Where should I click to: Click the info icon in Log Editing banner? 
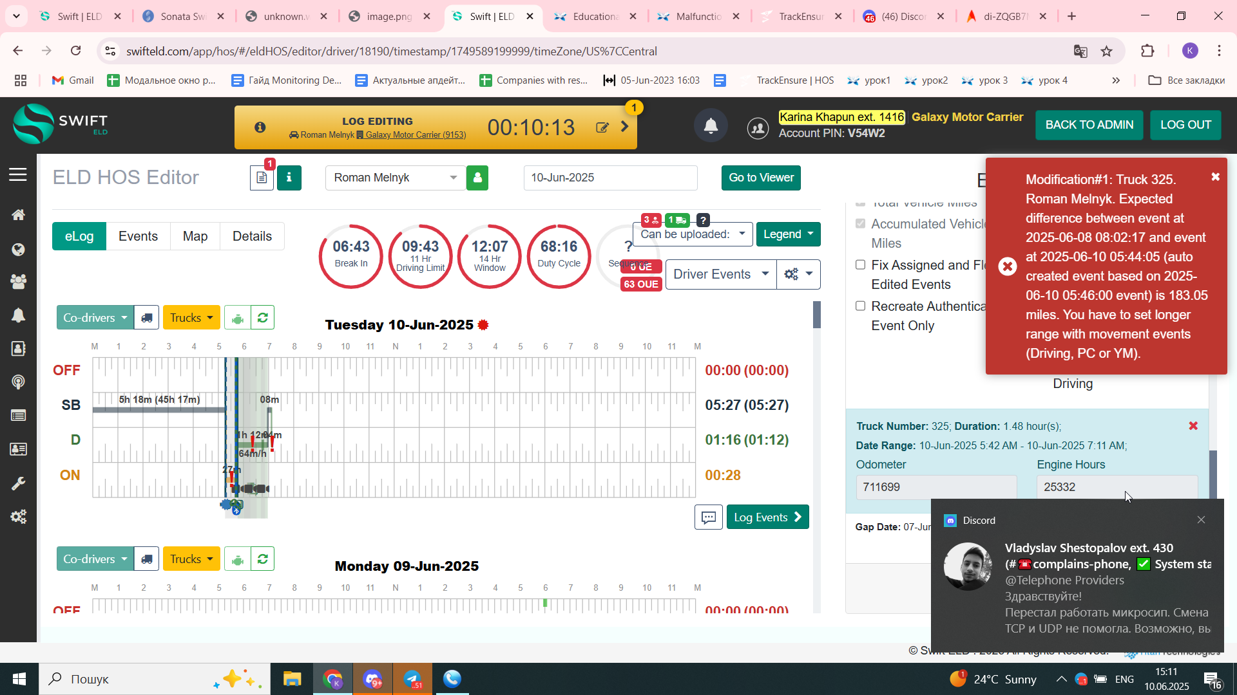coord(260,127)
